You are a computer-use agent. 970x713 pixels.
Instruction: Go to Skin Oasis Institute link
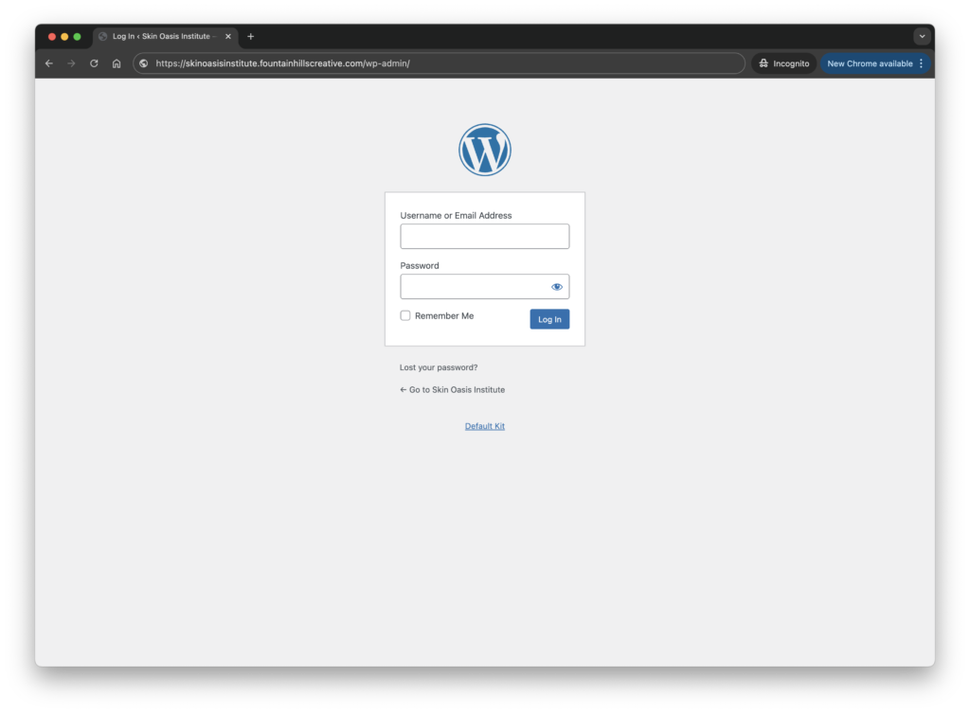453,390
